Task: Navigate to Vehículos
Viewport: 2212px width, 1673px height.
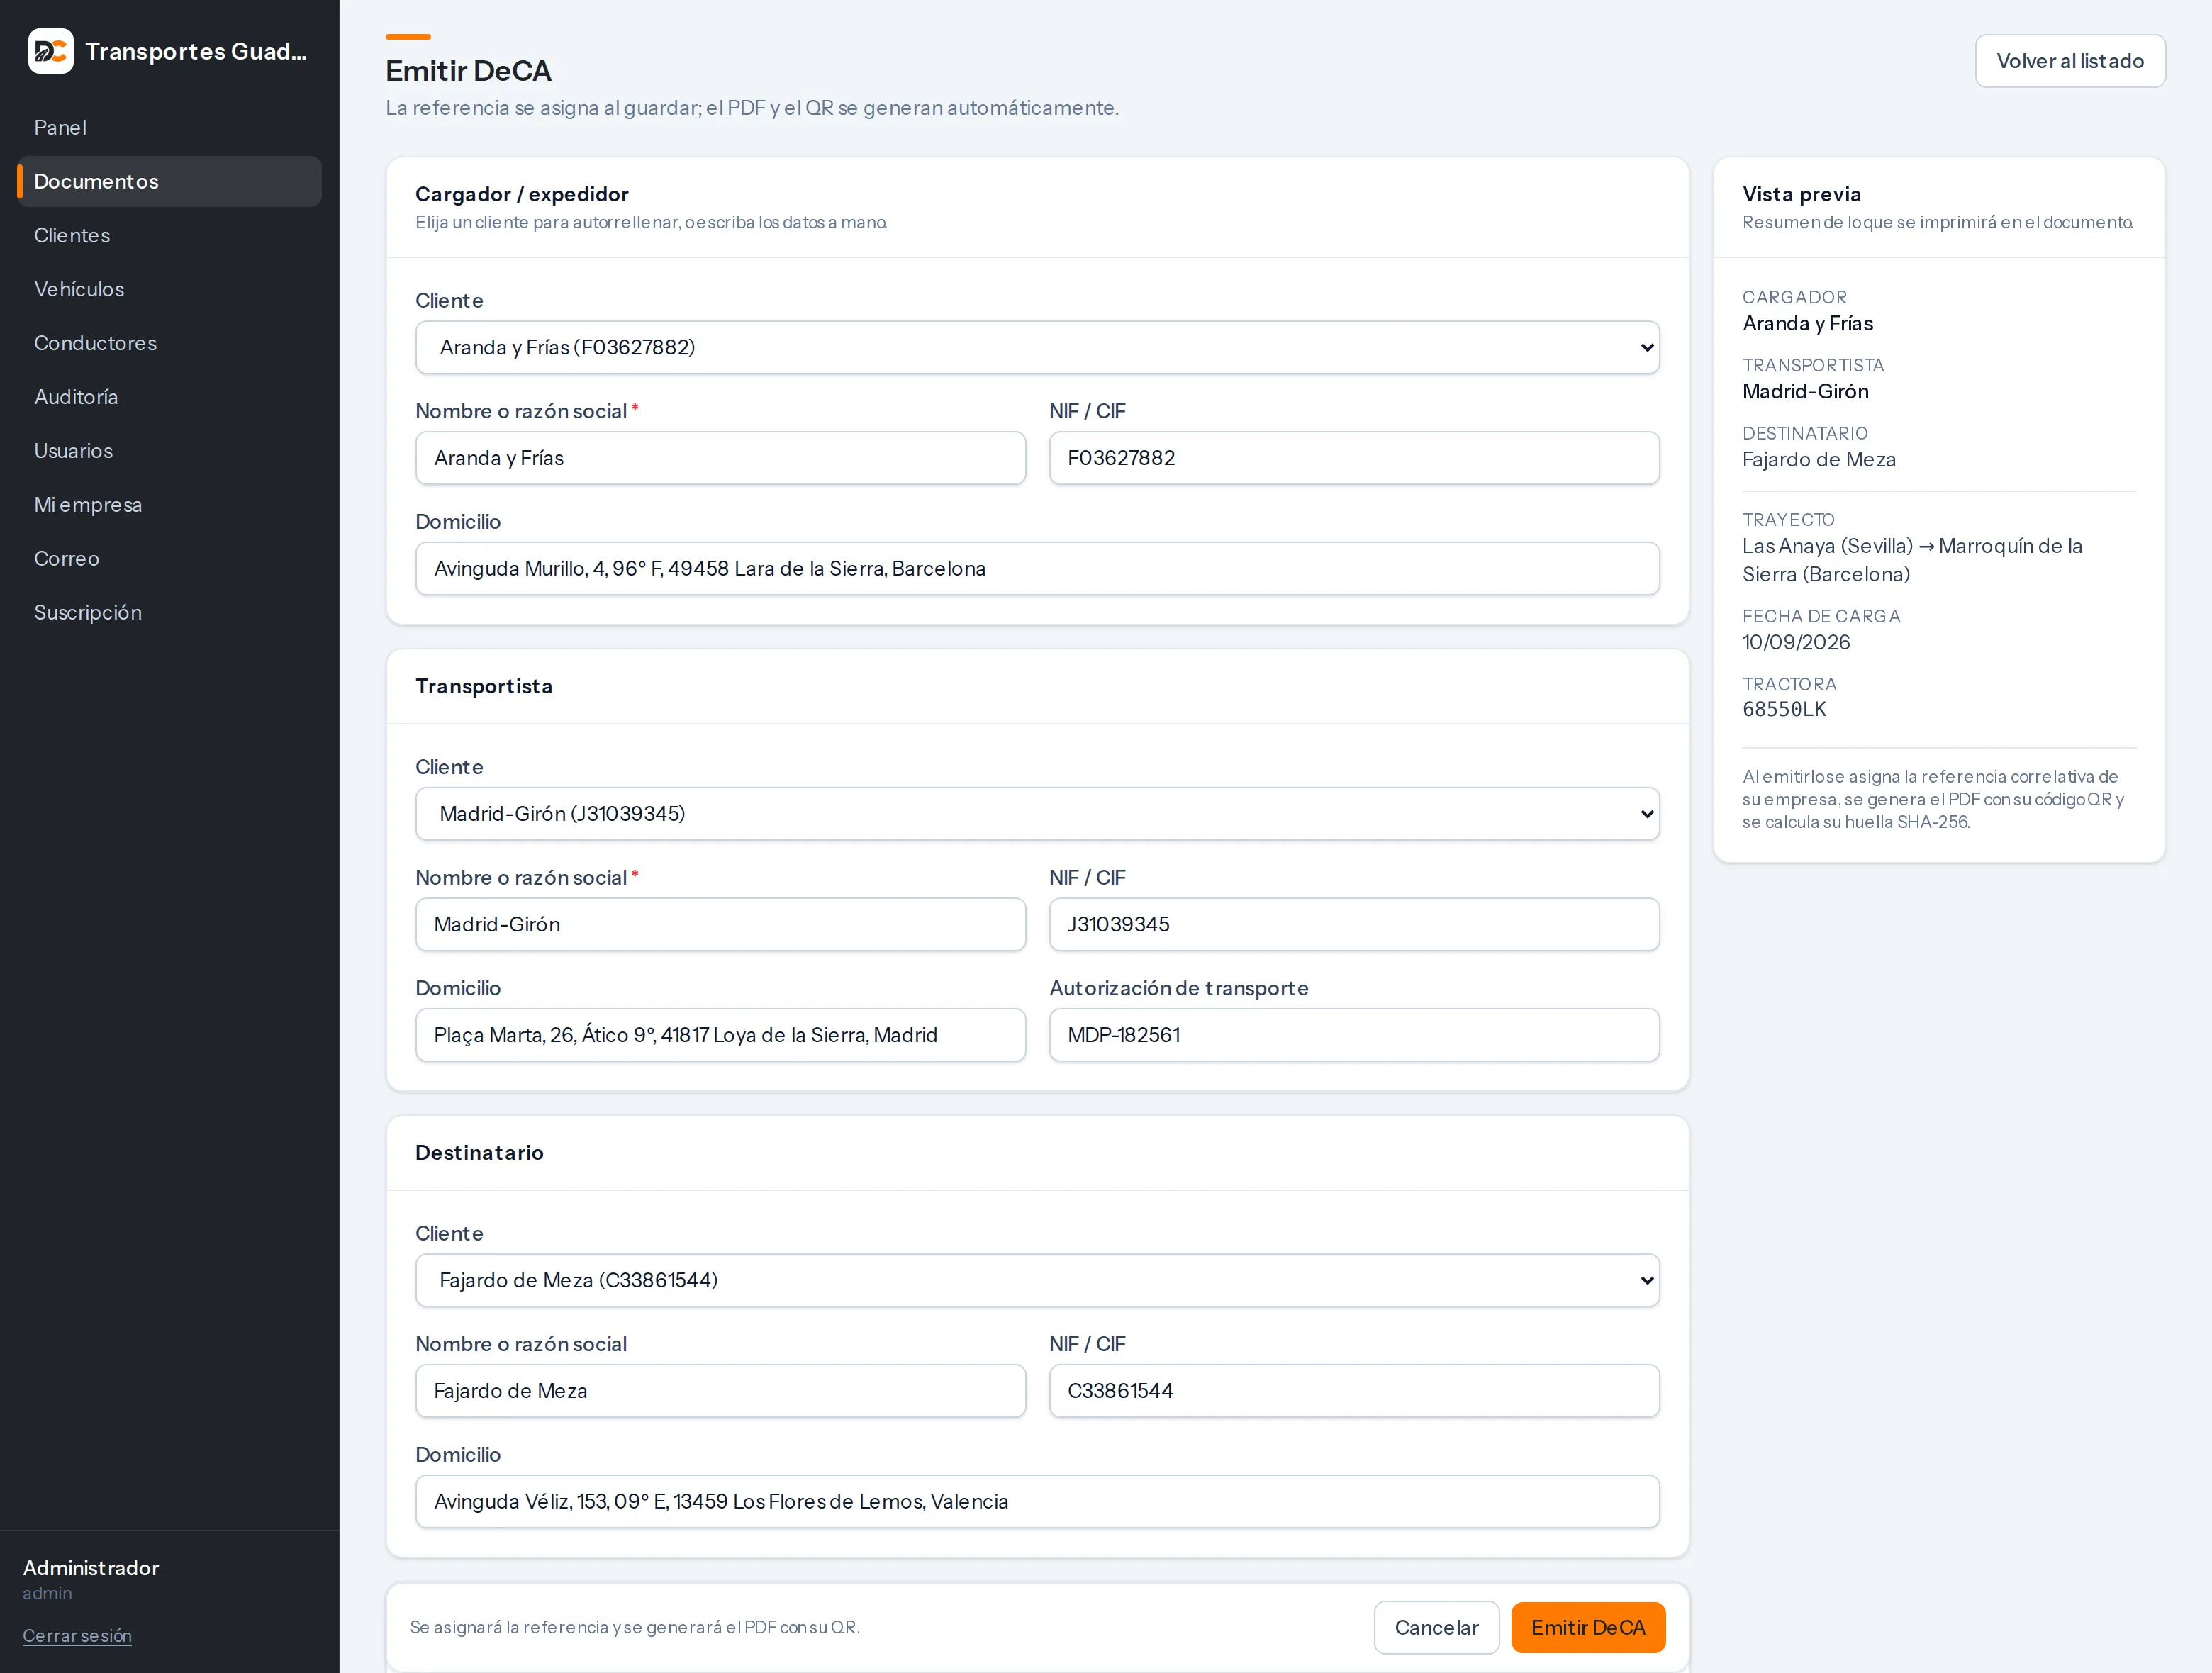Action: pos(169,289)
